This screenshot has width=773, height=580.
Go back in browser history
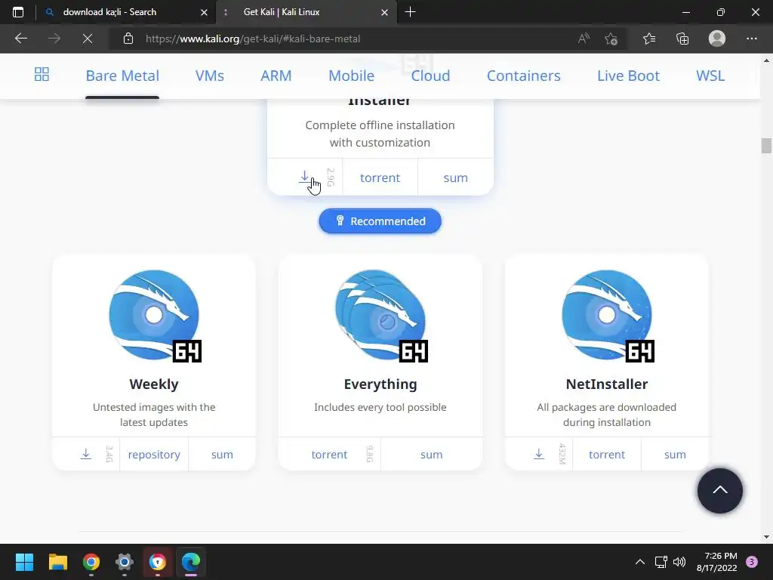[x=20, y=39]
